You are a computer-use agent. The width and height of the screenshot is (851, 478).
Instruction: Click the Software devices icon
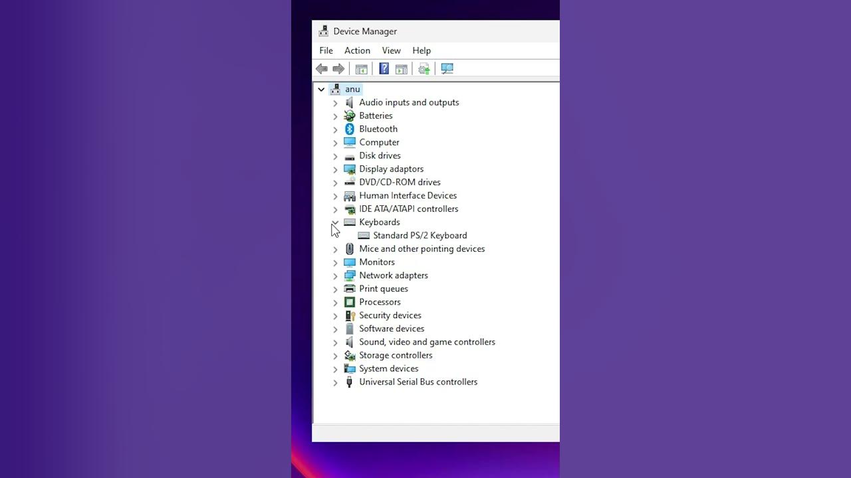click(350, 329)
